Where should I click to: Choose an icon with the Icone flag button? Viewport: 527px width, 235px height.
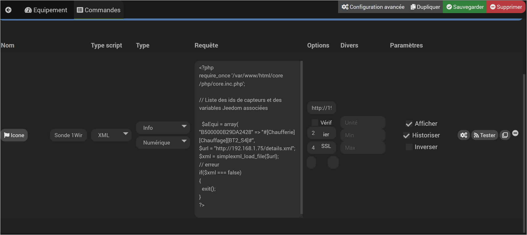(14, 135)
